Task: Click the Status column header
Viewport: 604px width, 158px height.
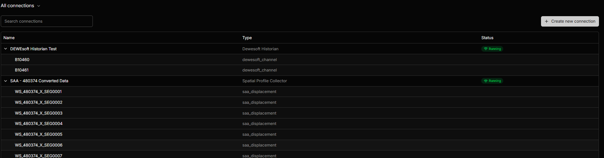Action: pyautogui.click(x=487, y=38)
